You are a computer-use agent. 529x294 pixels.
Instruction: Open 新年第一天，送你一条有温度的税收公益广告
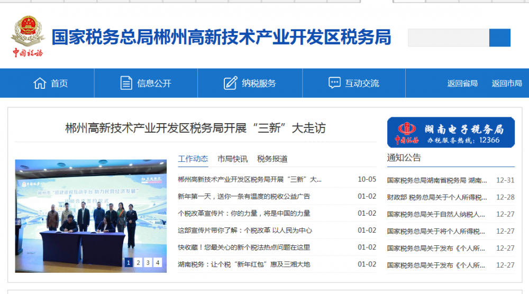[x=244, y=196]
